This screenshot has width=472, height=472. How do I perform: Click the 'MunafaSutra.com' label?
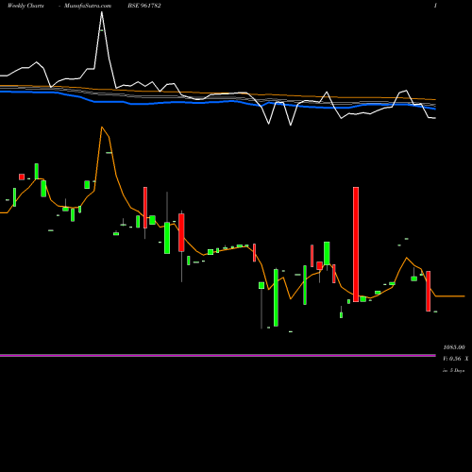[88, 6]
